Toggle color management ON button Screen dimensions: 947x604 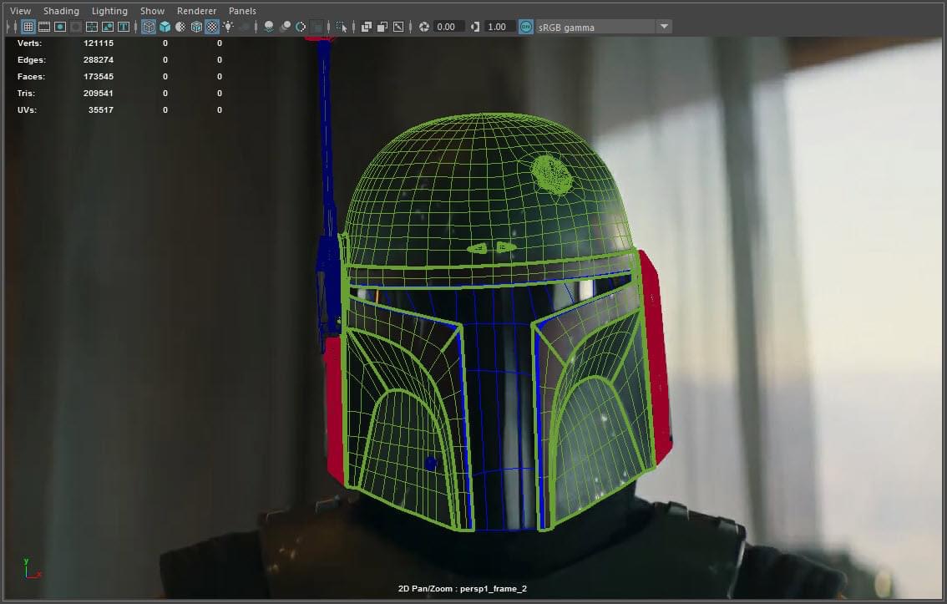tap(525, 27)
